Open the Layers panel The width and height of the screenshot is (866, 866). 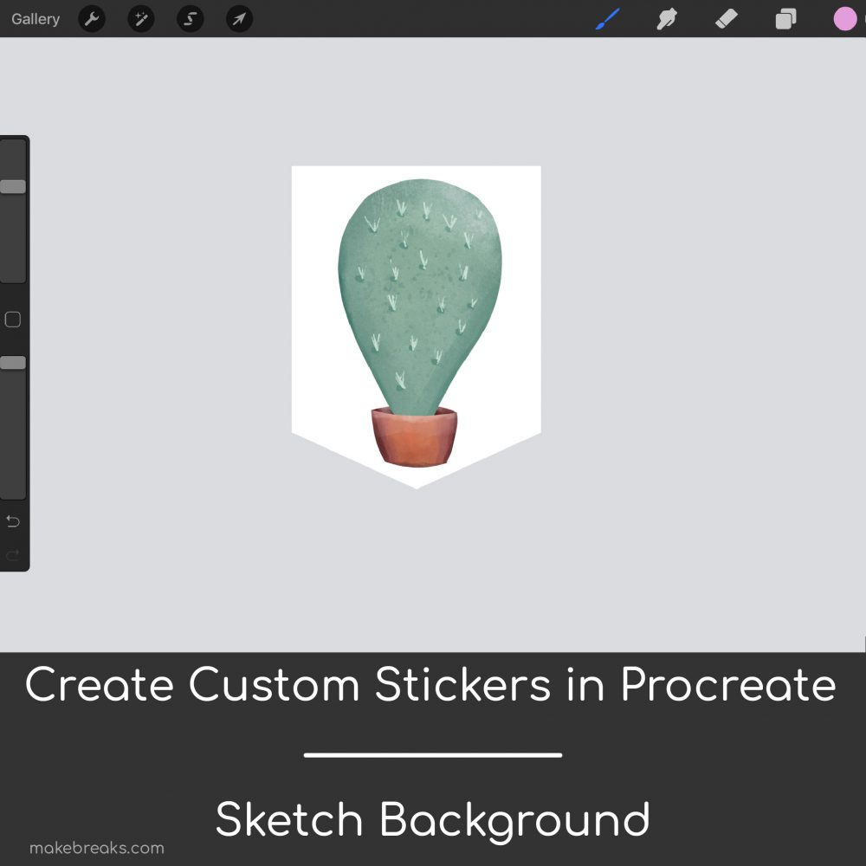[x=786, y=19]
